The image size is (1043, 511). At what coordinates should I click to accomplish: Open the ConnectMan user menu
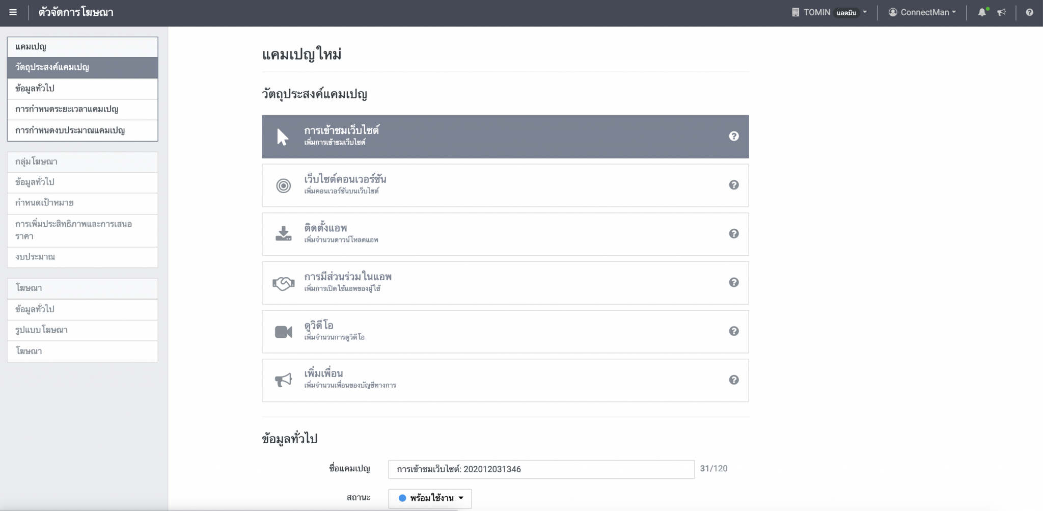pos(922,13)
